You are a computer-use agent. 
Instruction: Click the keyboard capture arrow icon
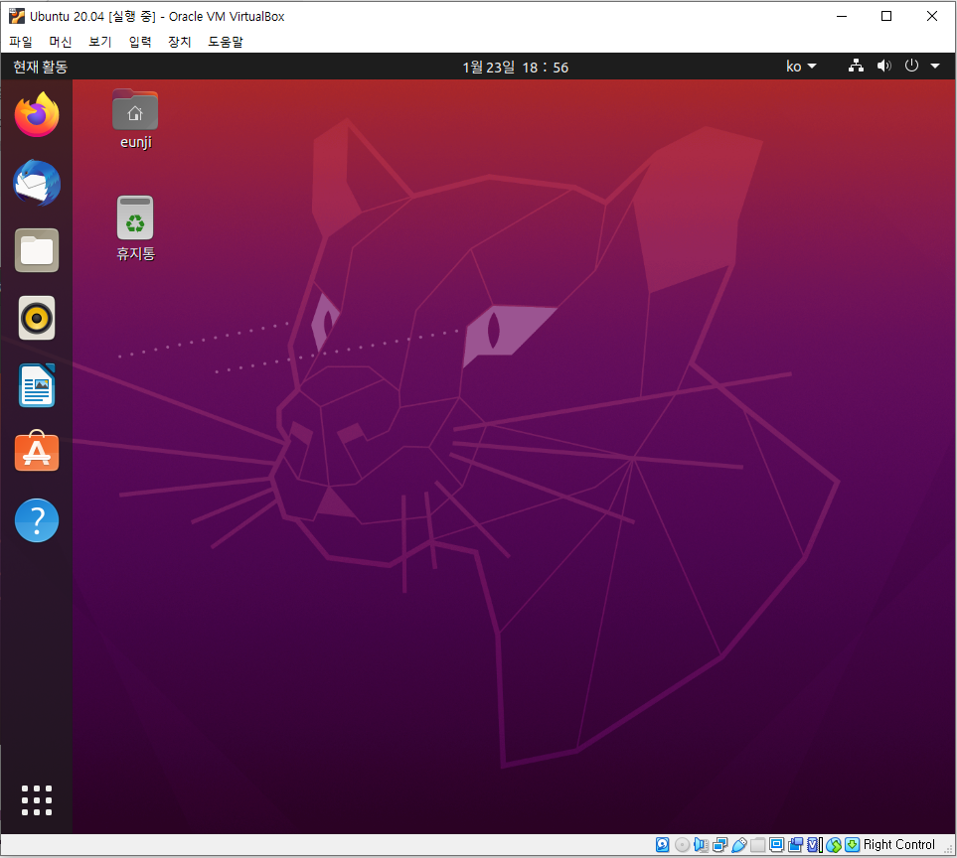tap(853, 844)
